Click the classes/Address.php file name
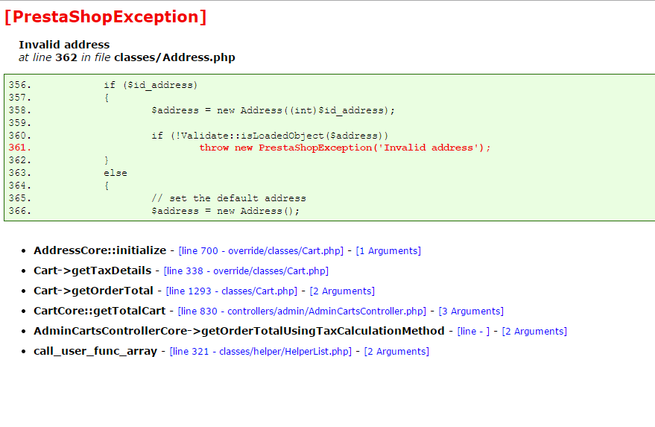 pos(174,57)
